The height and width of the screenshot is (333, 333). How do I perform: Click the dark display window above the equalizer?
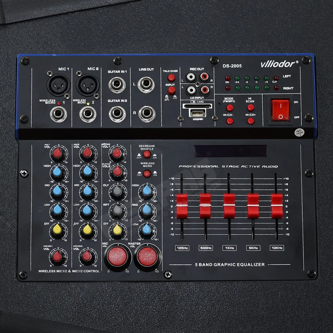(231, 151)
